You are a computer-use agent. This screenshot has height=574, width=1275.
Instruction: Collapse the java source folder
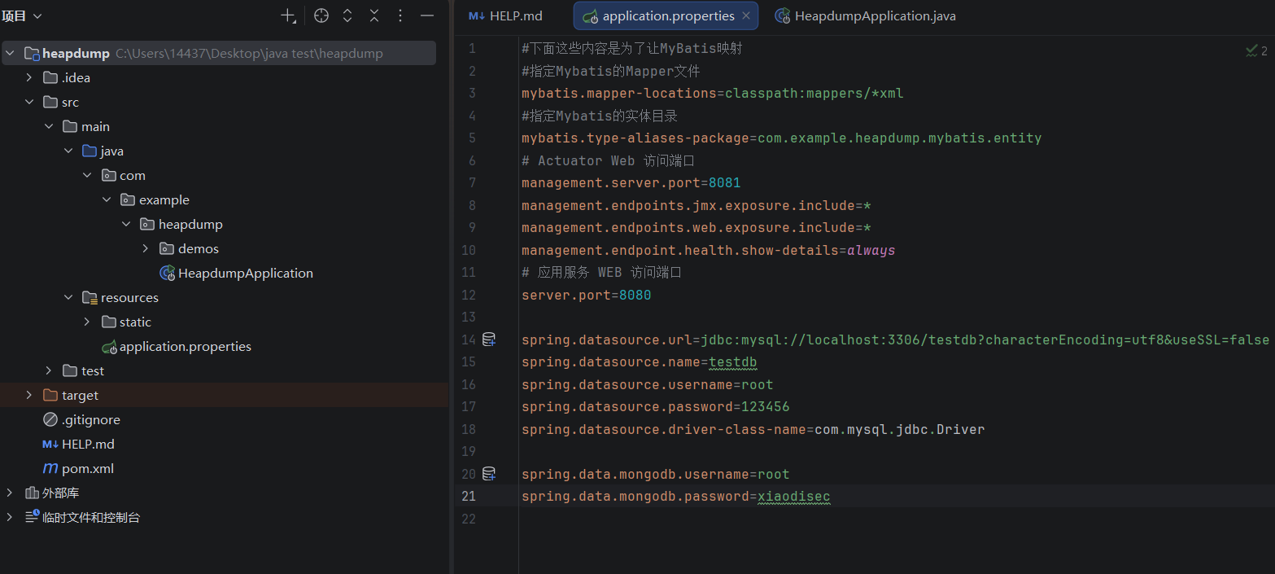[x=68, y=151]
